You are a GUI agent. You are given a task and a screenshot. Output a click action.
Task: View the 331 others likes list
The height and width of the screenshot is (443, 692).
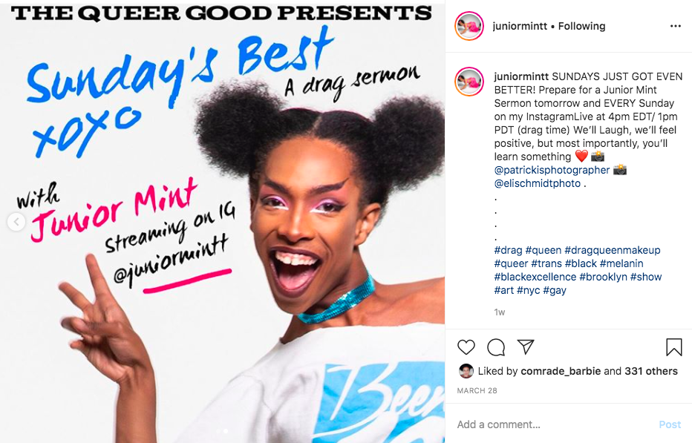pos(651,371)
